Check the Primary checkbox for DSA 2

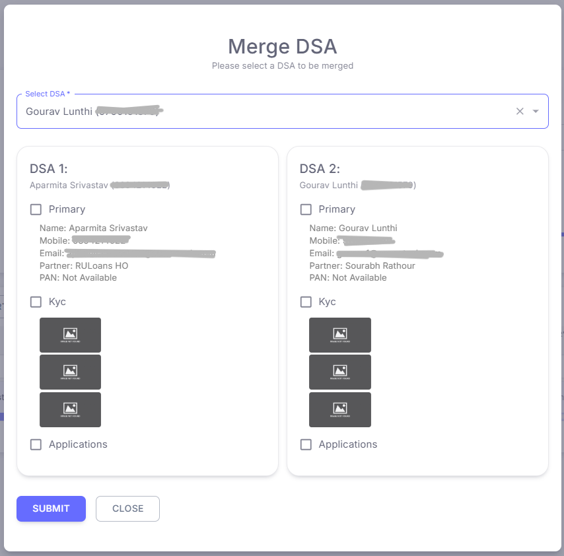click(306, 209)
